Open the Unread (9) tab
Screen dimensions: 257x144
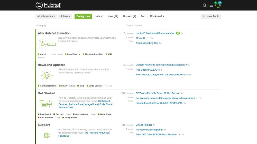point(129,16)
